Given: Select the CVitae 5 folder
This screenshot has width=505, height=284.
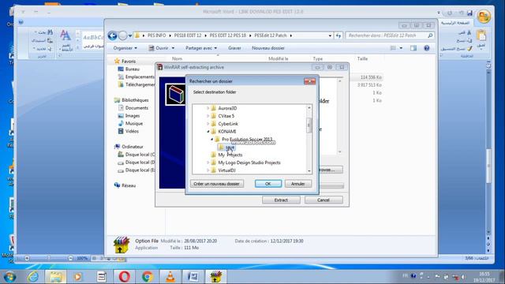Looking at the screenshot, I should [x=226, y=116].
